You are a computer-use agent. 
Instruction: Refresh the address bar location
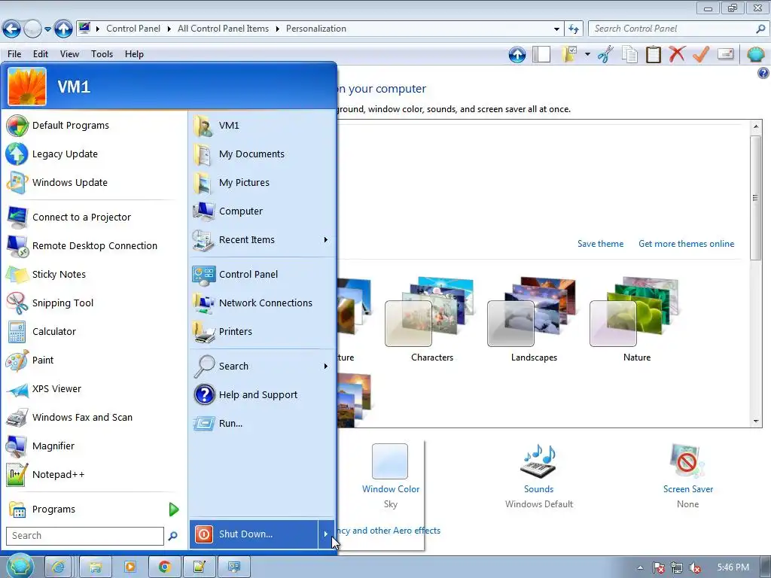pos(574,29)
